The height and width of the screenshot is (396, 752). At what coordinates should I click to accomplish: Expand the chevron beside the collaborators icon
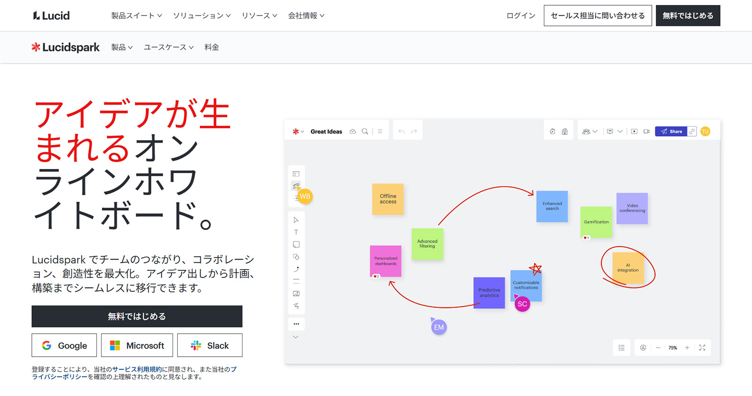point(595,131)
